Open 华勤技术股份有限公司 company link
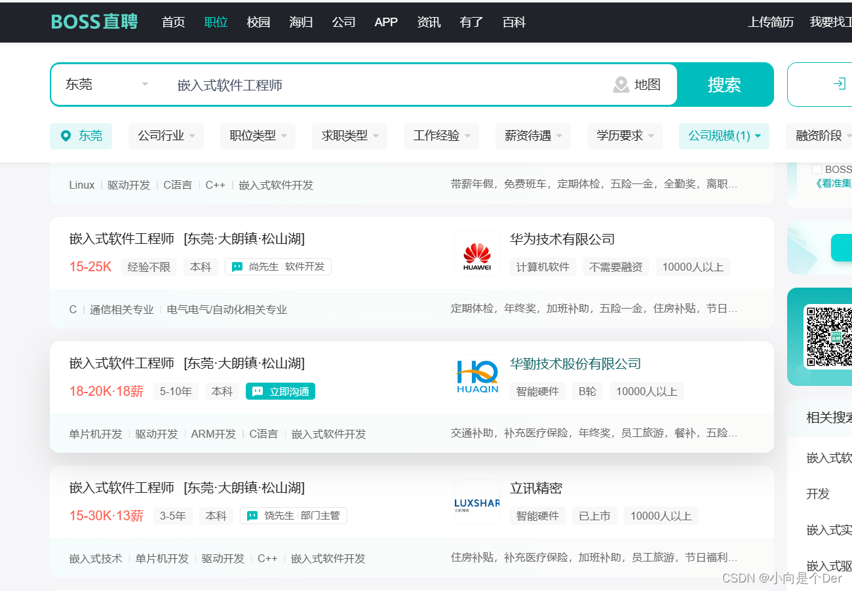The width and height of the screenshot is (852, 591). [575, 364]
